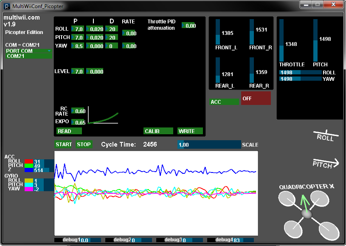Stop the sensor graph with STOP
The height and width of the screenshot is (246, 346).
(84, 144)
